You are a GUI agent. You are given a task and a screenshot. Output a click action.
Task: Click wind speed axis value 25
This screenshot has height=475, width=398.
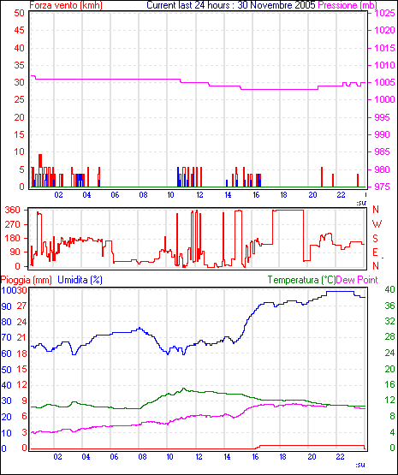[19, 99]
